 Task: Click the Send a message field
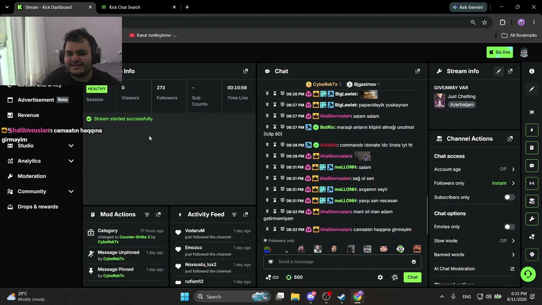tap(342, 262)
